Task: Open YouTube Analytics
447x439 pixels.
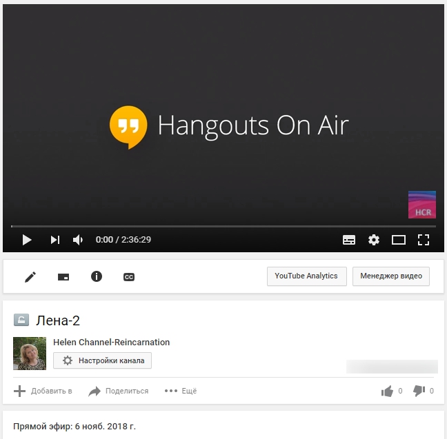Action: [306, 276]
